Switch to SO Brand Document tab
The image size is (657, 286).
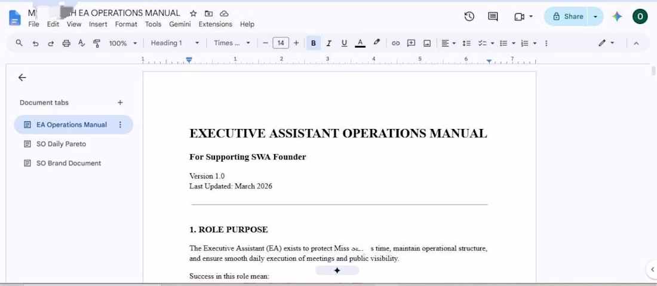click(68, 164)
